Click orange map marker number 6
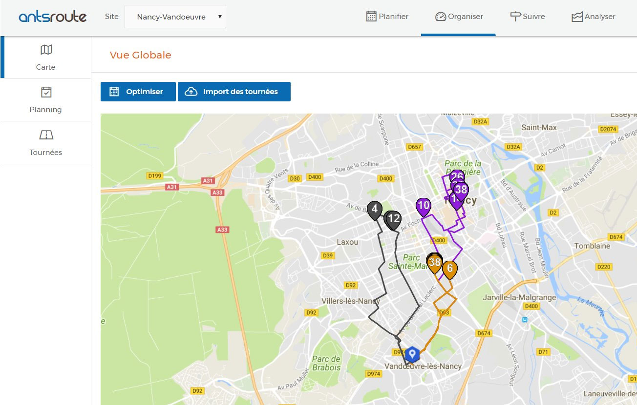 [449, 269]
